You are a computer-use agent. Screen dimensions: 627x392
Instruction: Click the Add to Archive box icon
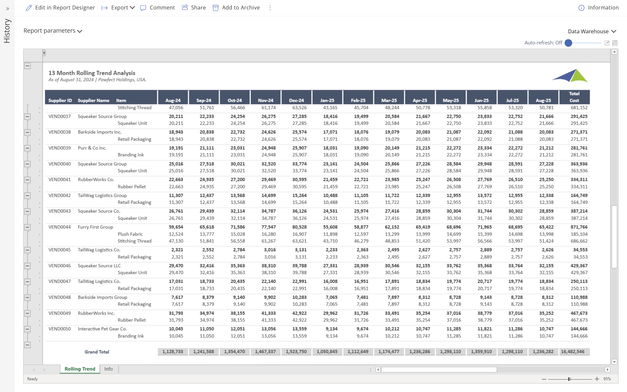(216, 8)
